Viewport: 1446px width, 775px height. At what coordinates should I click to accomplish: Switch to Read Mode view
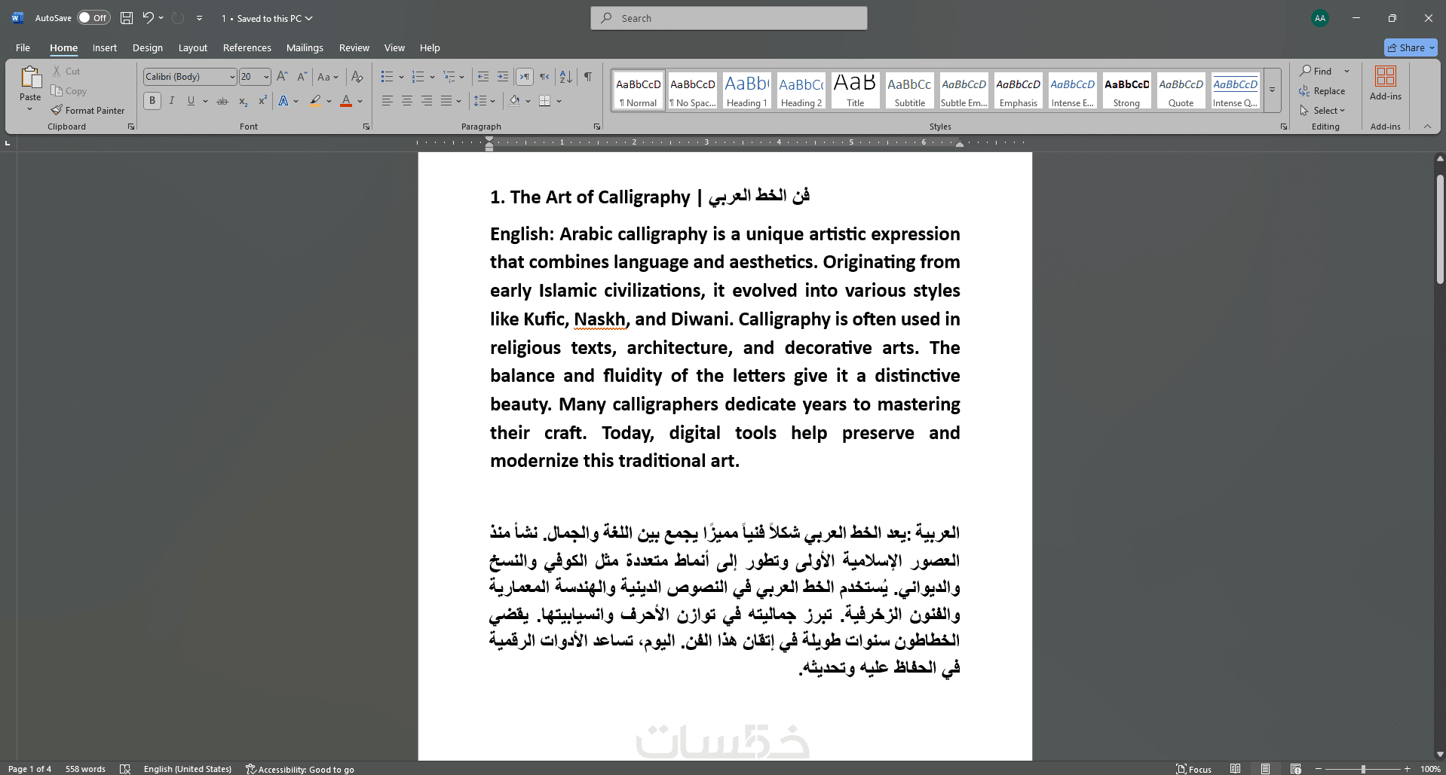[x=1235, y=769]
